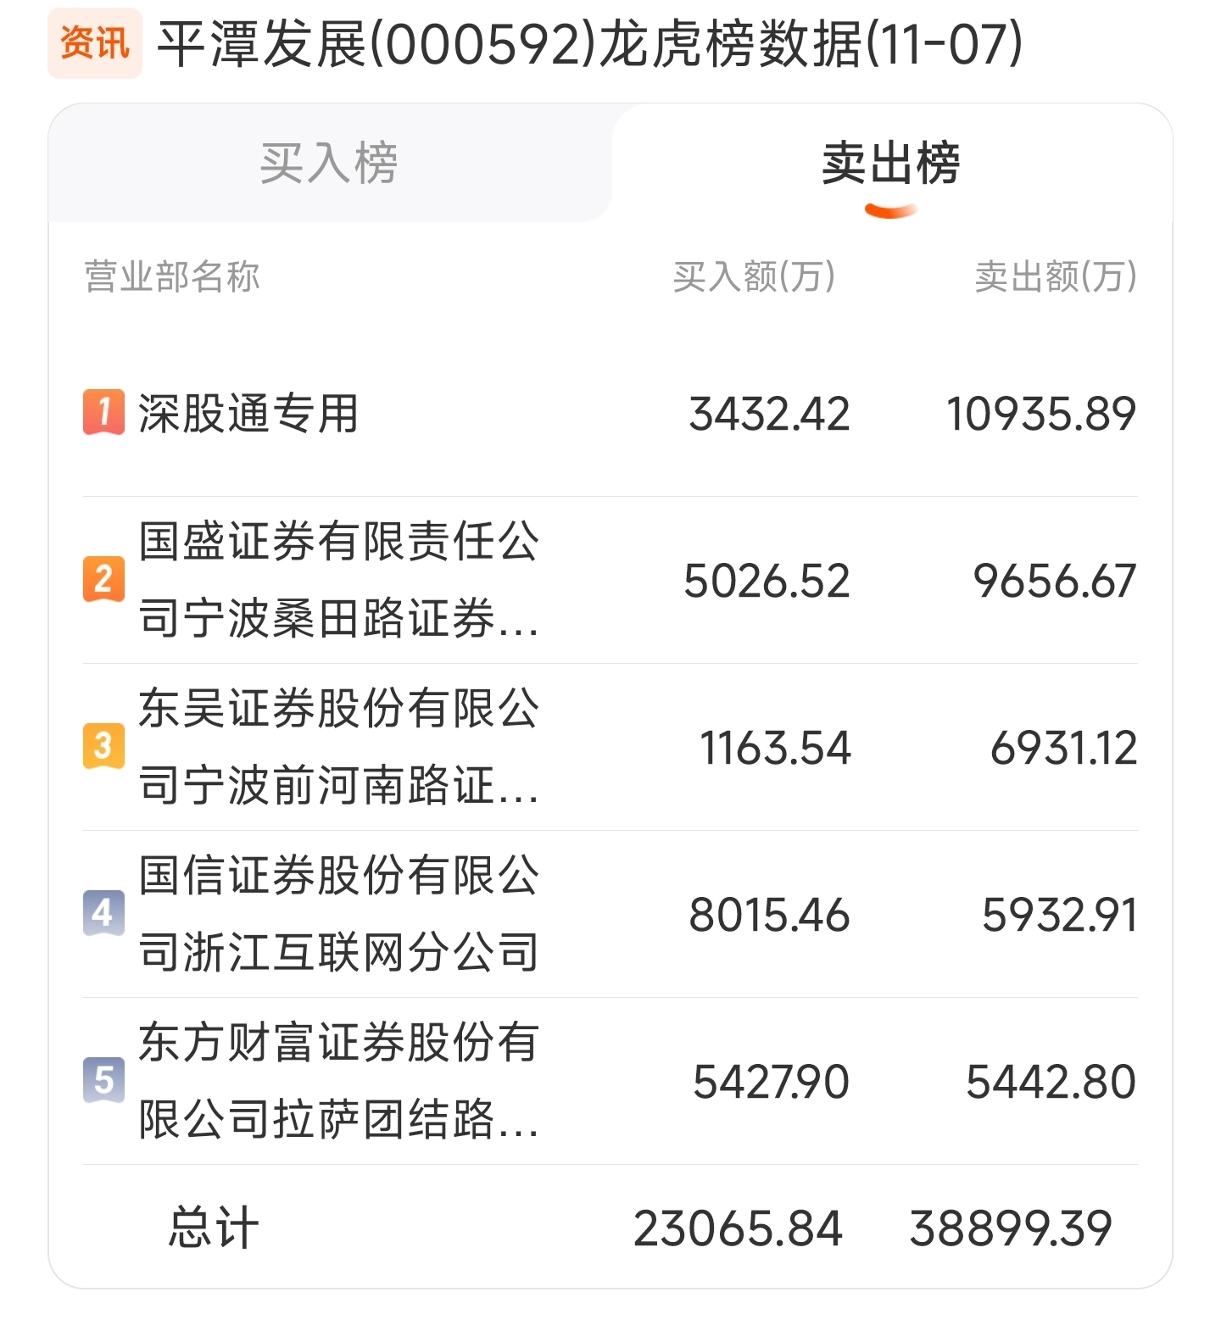This screenshot has width=1221, height=1320.
Task: Click the 营业部名称 column header
Action: (172, 276)
